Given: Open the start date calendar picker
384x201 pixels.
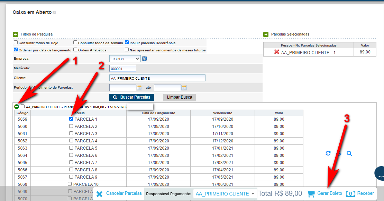Looking at the screenshot, I should pos(140,88).
